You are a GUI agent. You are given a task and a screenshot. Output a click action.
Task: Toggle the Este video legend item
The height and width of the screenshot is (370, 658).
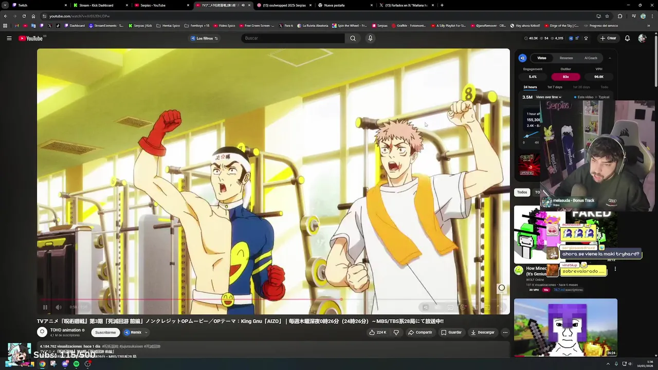(583, 97)
